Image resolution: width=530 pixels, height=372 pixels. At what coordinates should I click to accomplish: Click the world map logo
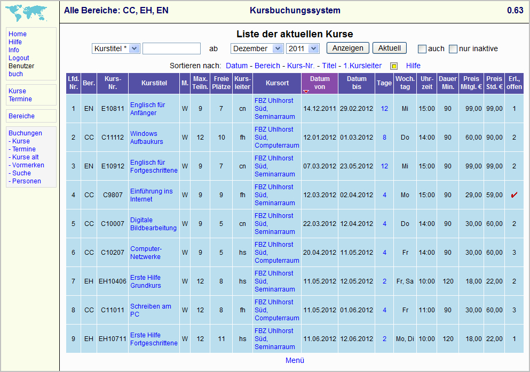tap(26, 13)
